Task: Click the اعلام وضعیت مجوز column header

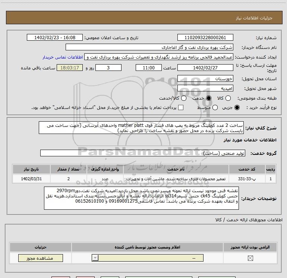Action: click(148, 247)
